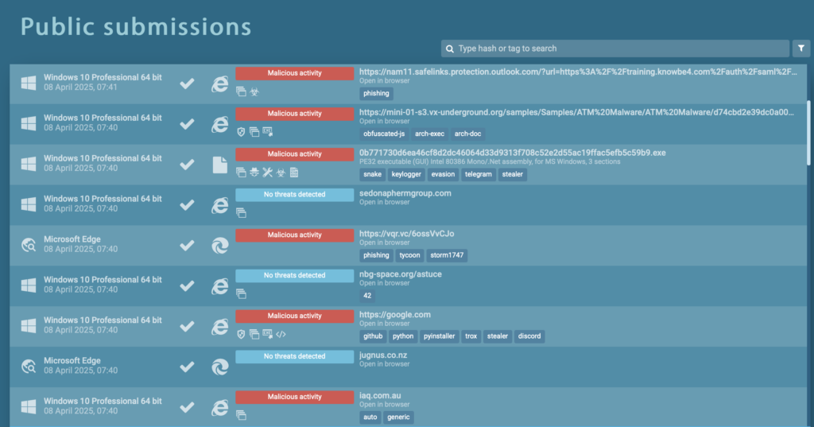
Task: Click Malicious activity verdict in the vqr.vc row
Action: click(x=294, y=235)
